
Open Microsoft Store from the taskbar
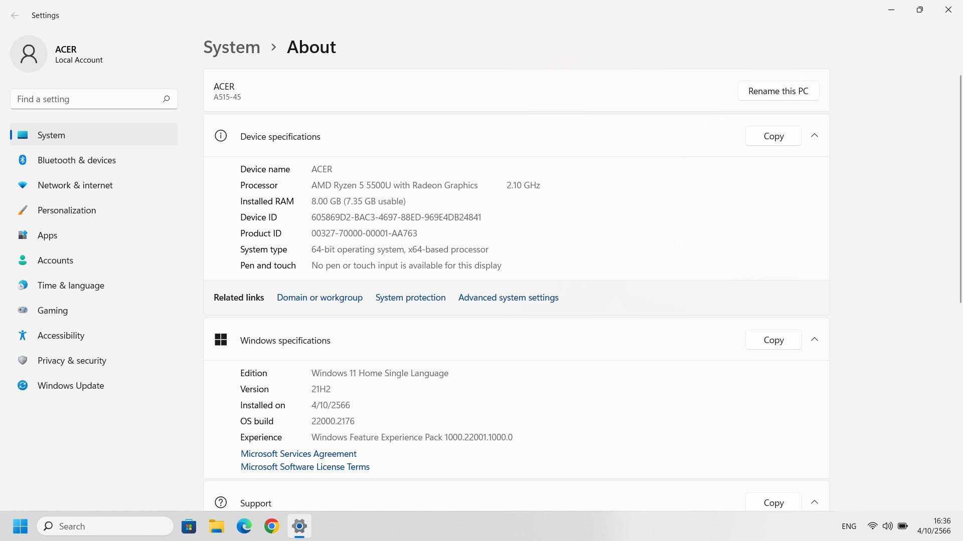pos(189,526)
